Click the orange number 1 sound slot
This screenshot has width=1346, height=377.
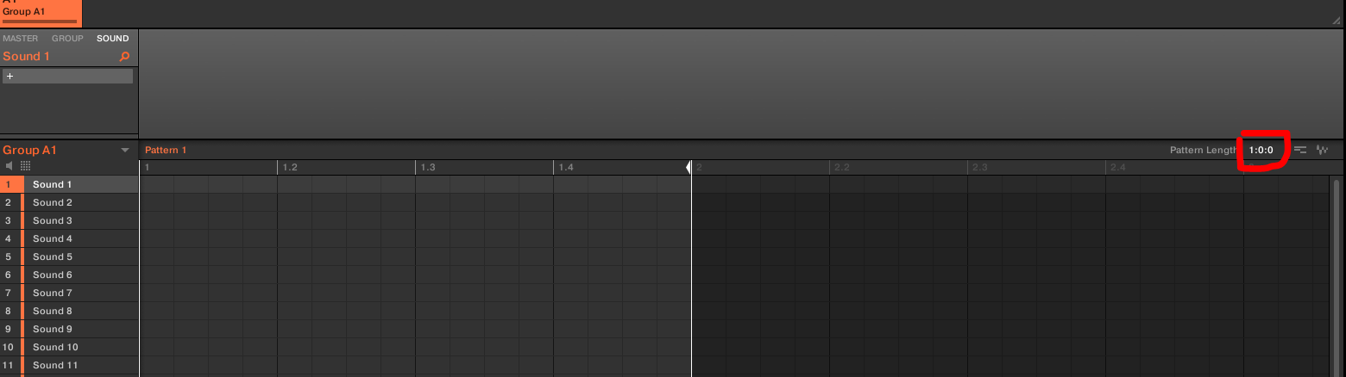[x=9, y=184]
